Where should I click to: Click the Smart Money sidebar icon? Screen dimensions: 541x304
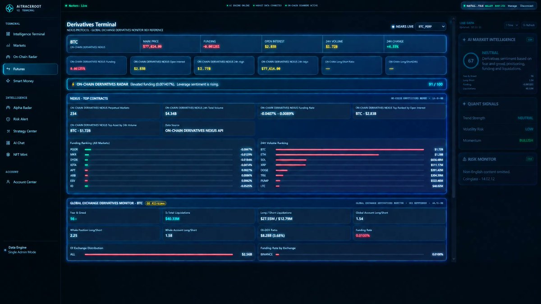tap(8, 81)
